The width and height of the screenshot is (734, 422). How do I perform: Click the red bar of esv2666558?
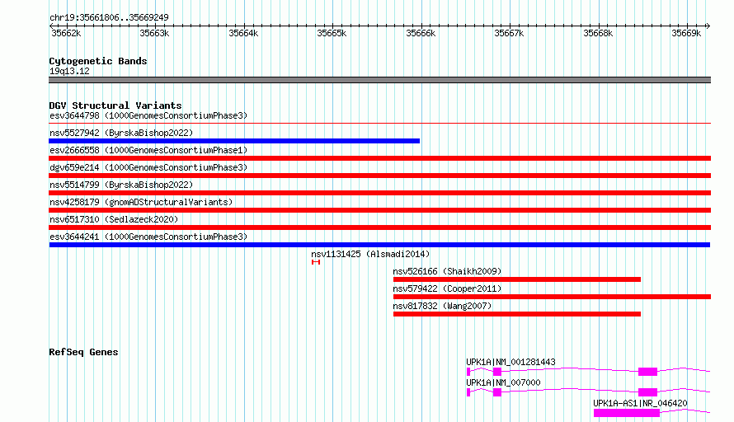click(379, 158)
